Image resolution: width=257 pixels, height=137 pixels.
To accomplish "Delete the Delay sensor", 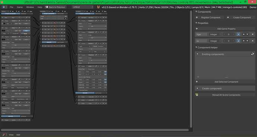I will point(29,28).
